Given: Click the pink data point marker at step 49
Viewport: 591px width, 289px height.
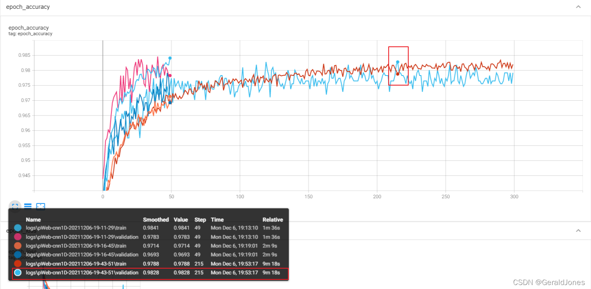Looking at the screenshot, I should click(170, 76).
